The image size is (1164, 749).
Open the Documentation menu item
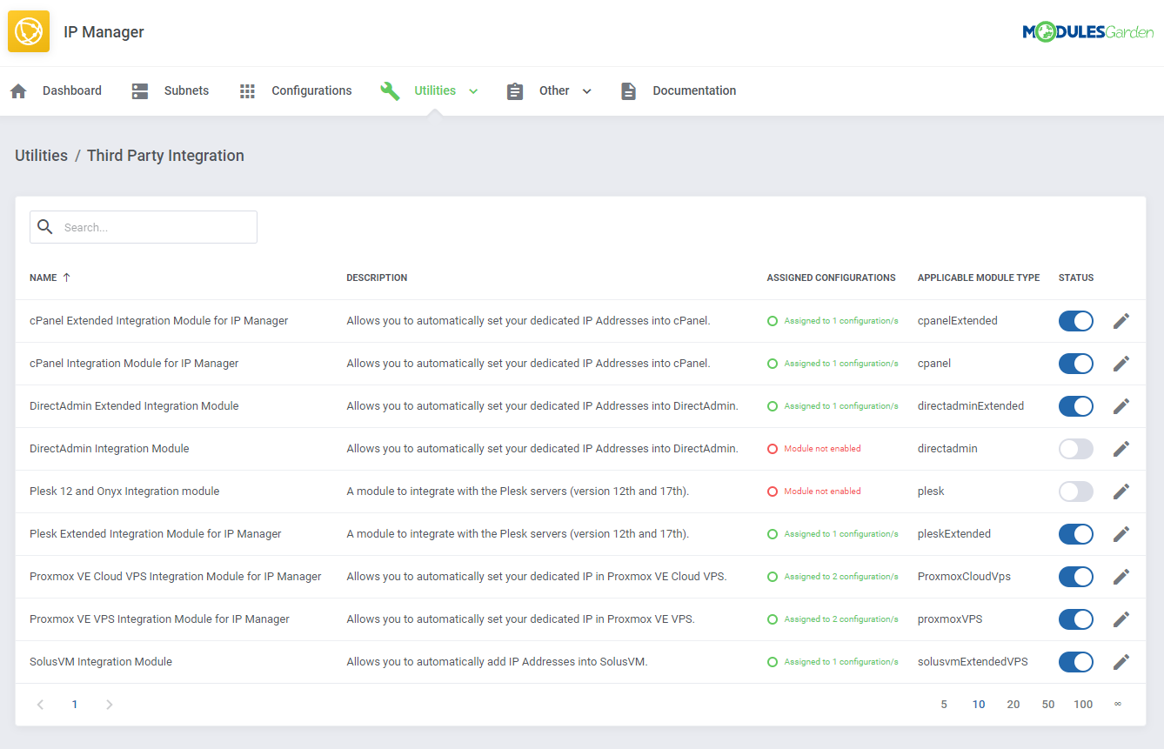[x=693, y=90]
